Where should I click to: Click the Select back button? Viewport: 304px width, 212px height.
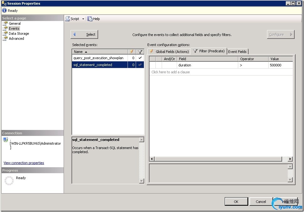tap(84, 34)
